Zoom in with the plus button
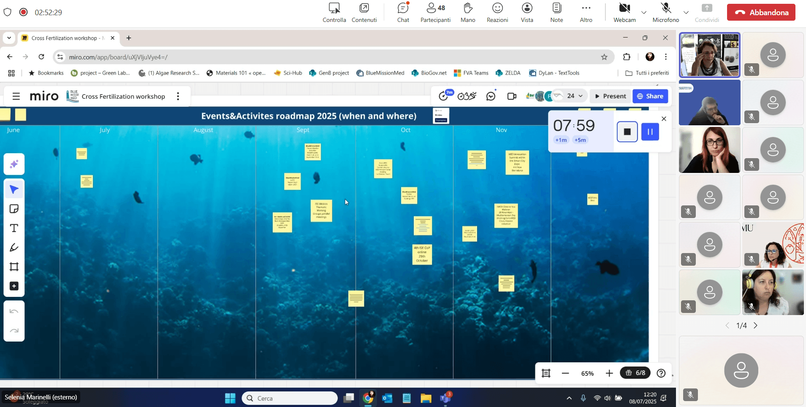 click(x=609, y=373)
